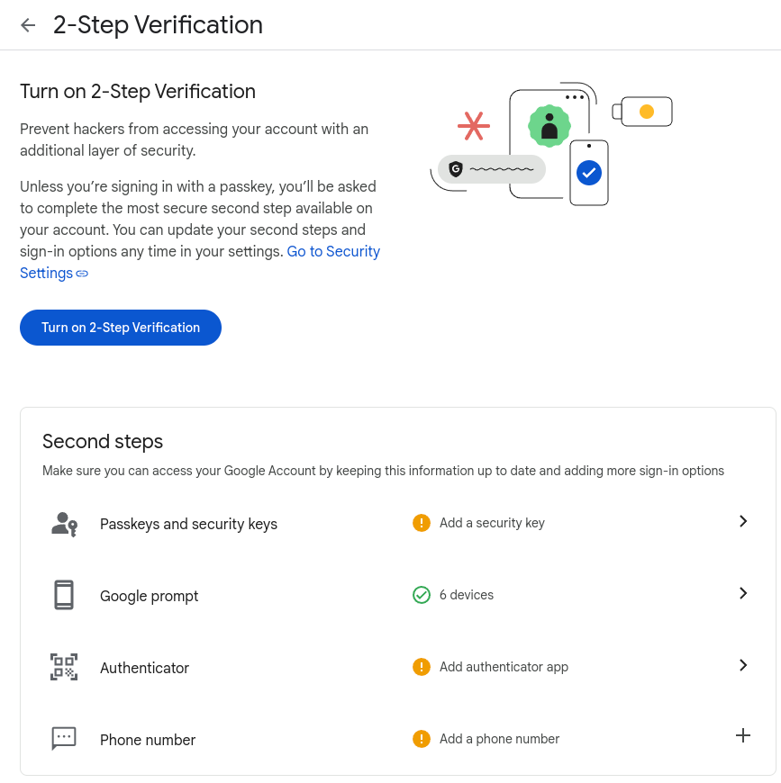This screenshot has height=783, width=781.
Task: Expand the Passkeys and security keys row
Action: click(x=743, y=521)
